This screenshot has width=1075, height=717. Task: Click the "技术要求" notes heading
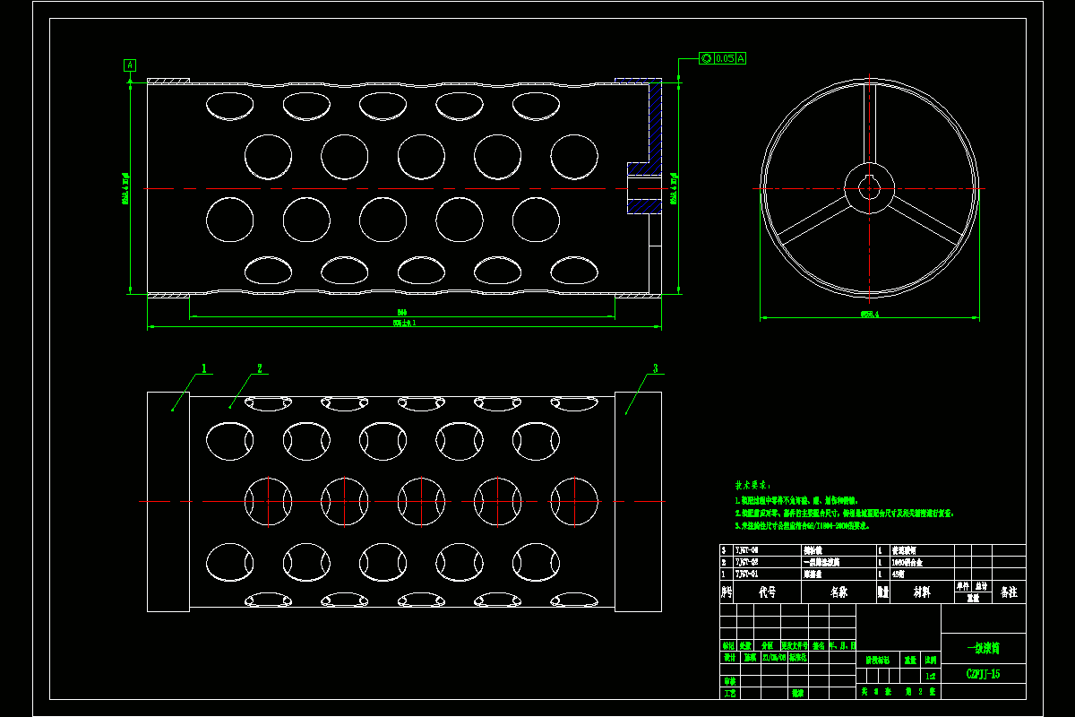point(752,484)
